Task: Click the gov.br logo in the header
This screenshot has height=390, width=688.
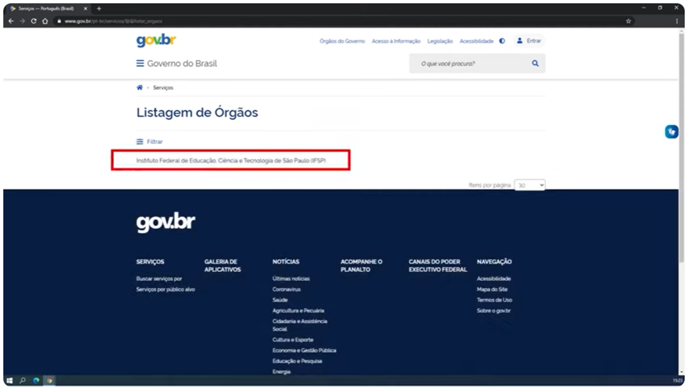Action: 156,41
